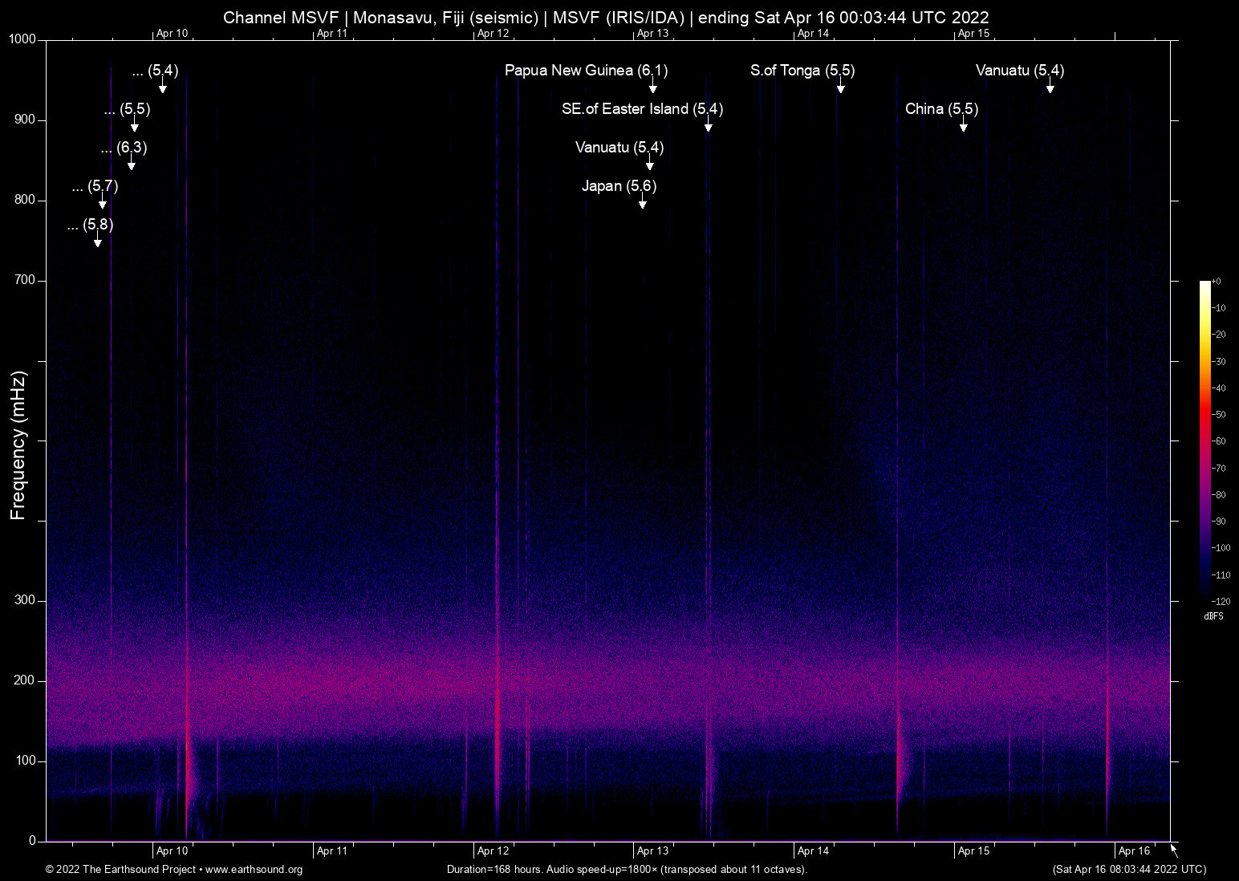
Task: Click the arrow under the (6.3) event label
Action: (131, 164)
